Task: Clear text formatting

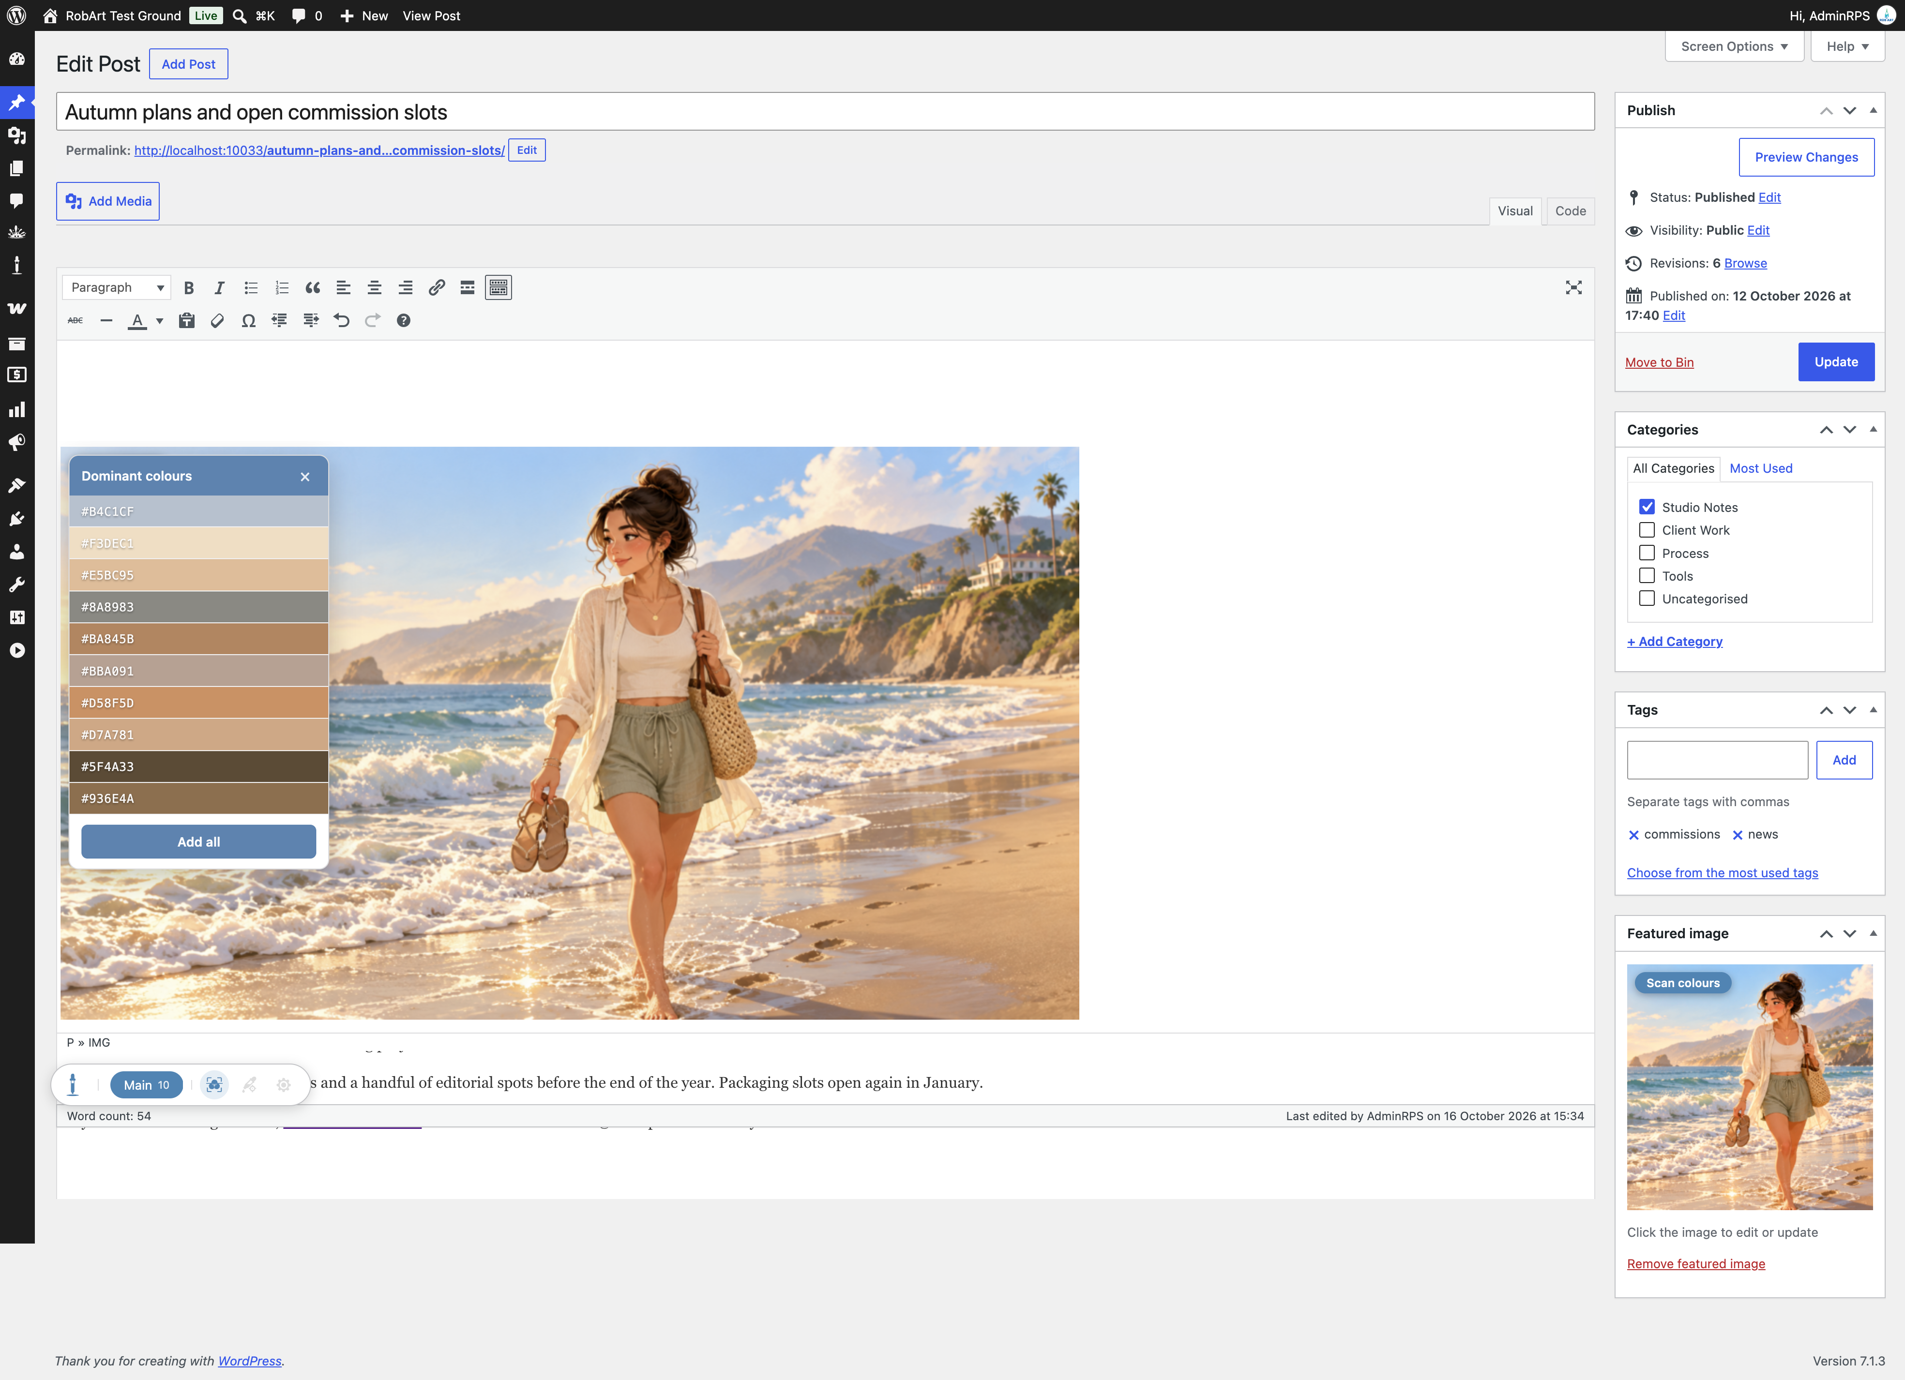Action: click(217, 321)
